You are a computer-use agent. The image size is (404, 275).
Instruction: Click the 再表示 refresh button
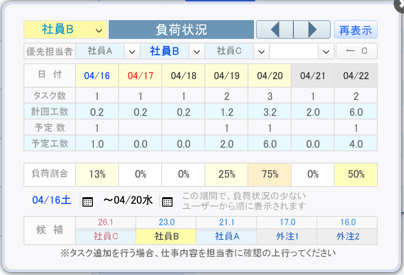(x=356, y=30)
